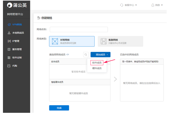Click the VPN网络 planet icon
Screen dimensions: 182x114
point(9,25)
